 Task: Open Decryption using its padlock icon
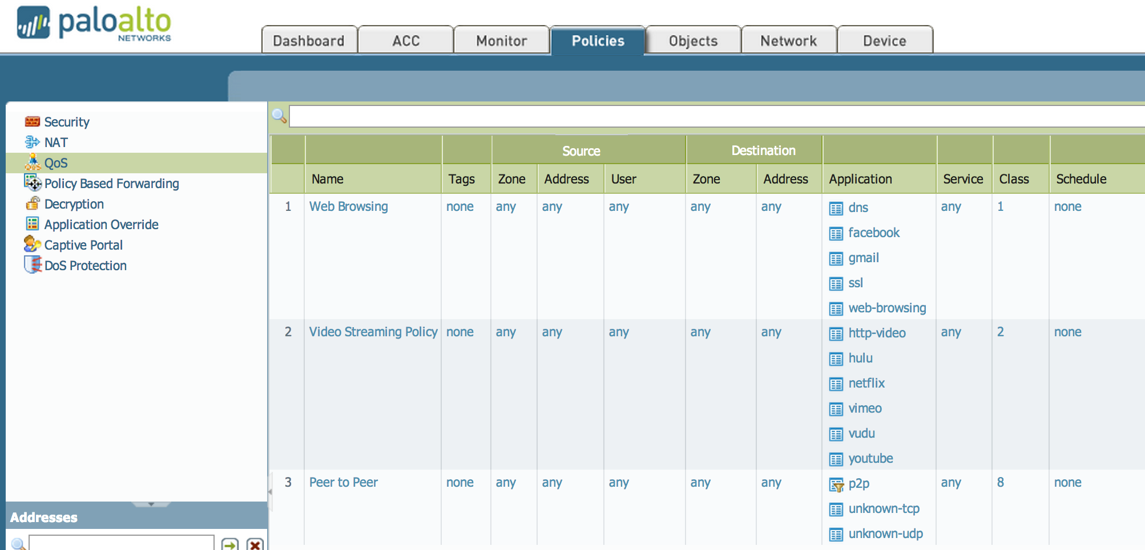point(33,203)
